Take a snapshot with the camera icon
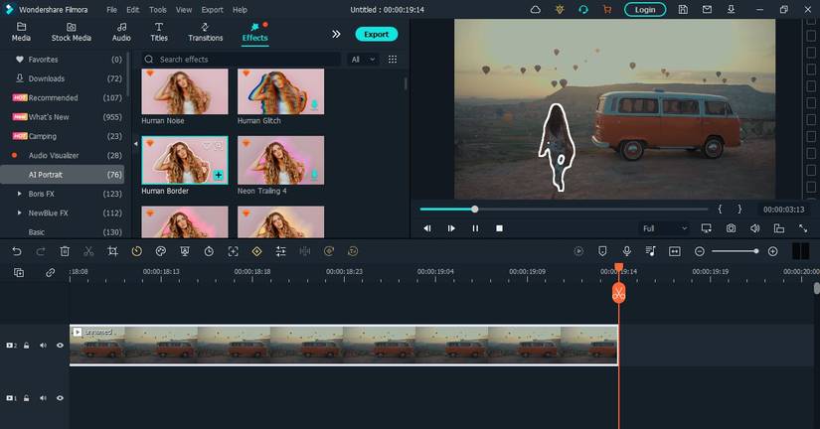Image resolution: width=820 pixels, height=429 pixels. pyautogui.click(x=731, y=228)
